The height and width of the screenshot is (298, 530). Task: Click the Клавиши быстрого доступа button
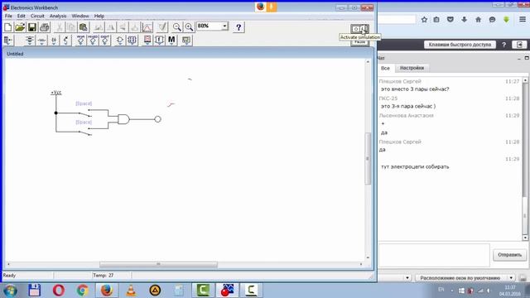(x=460, y=45)
